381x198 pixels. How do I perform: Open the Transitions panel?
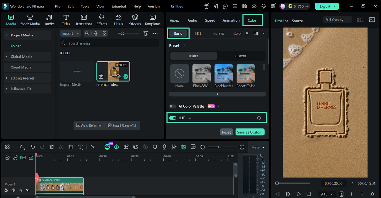pos(84,20)
